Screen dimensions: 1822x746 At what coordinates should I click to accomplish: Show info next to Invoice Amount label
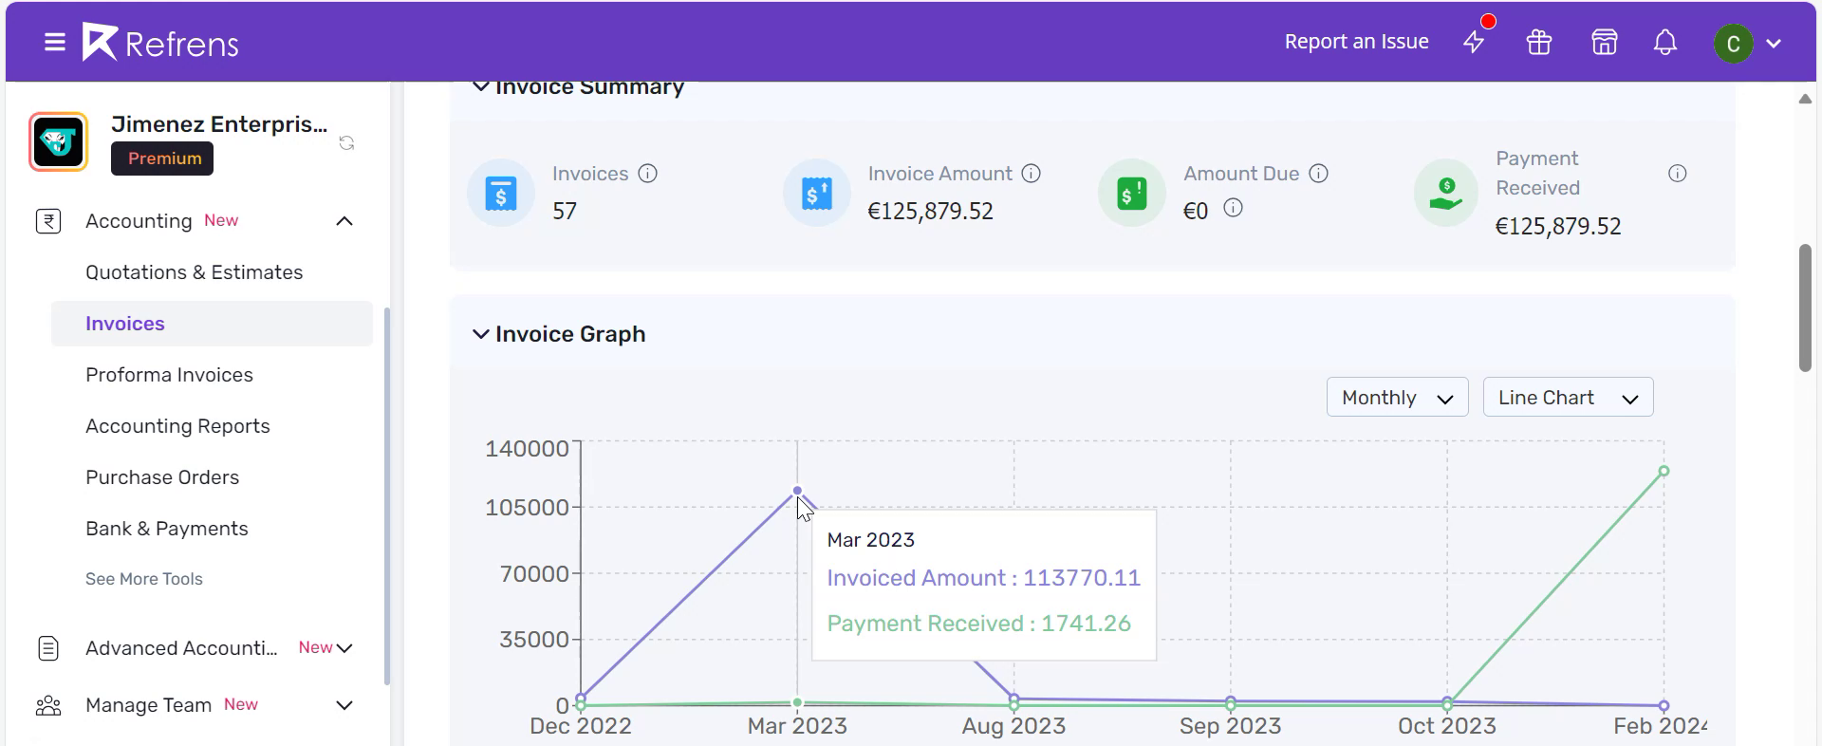pos(1032,174)
